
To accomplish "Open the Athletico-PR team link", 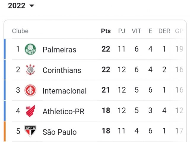I will pyautogui.click(x=63, y=111).
